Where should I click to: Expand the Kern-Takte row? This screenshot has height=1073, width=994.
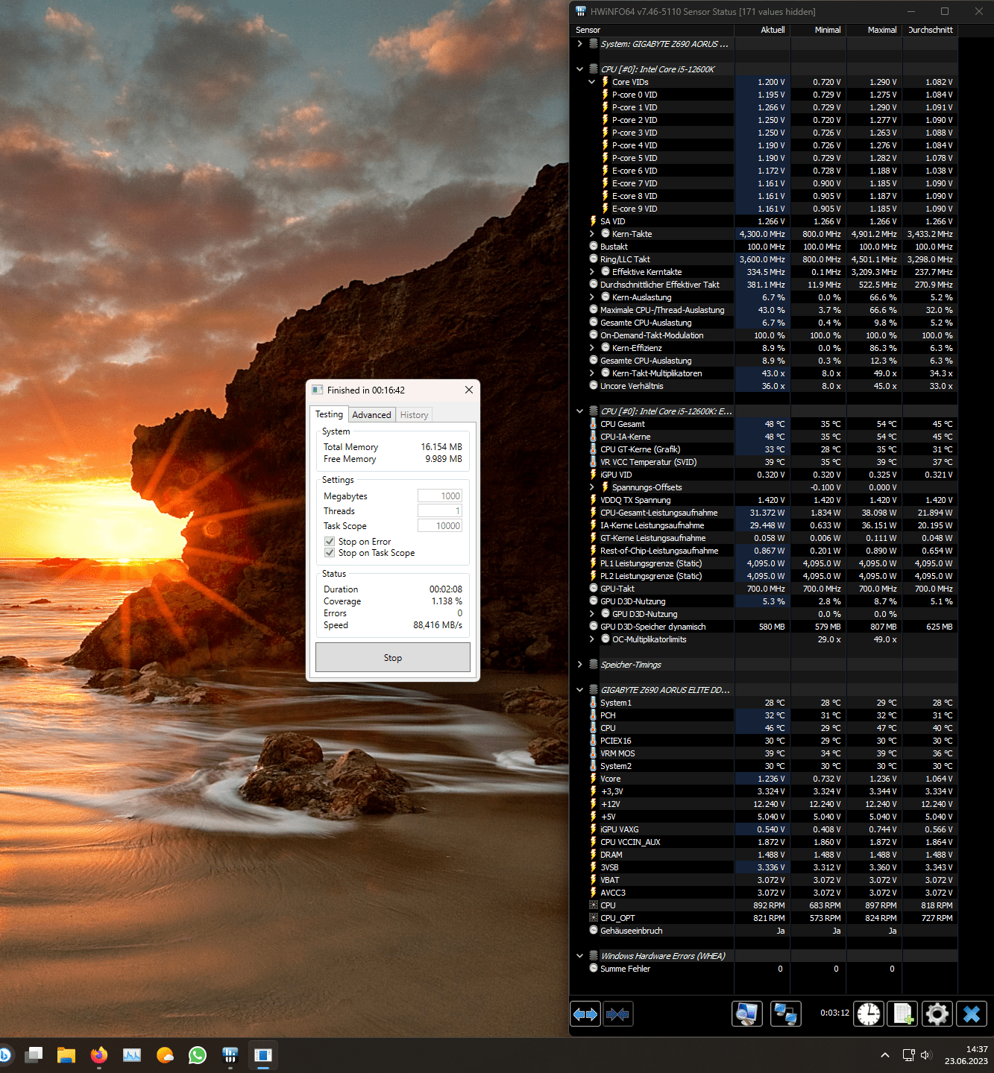(592, 234)
